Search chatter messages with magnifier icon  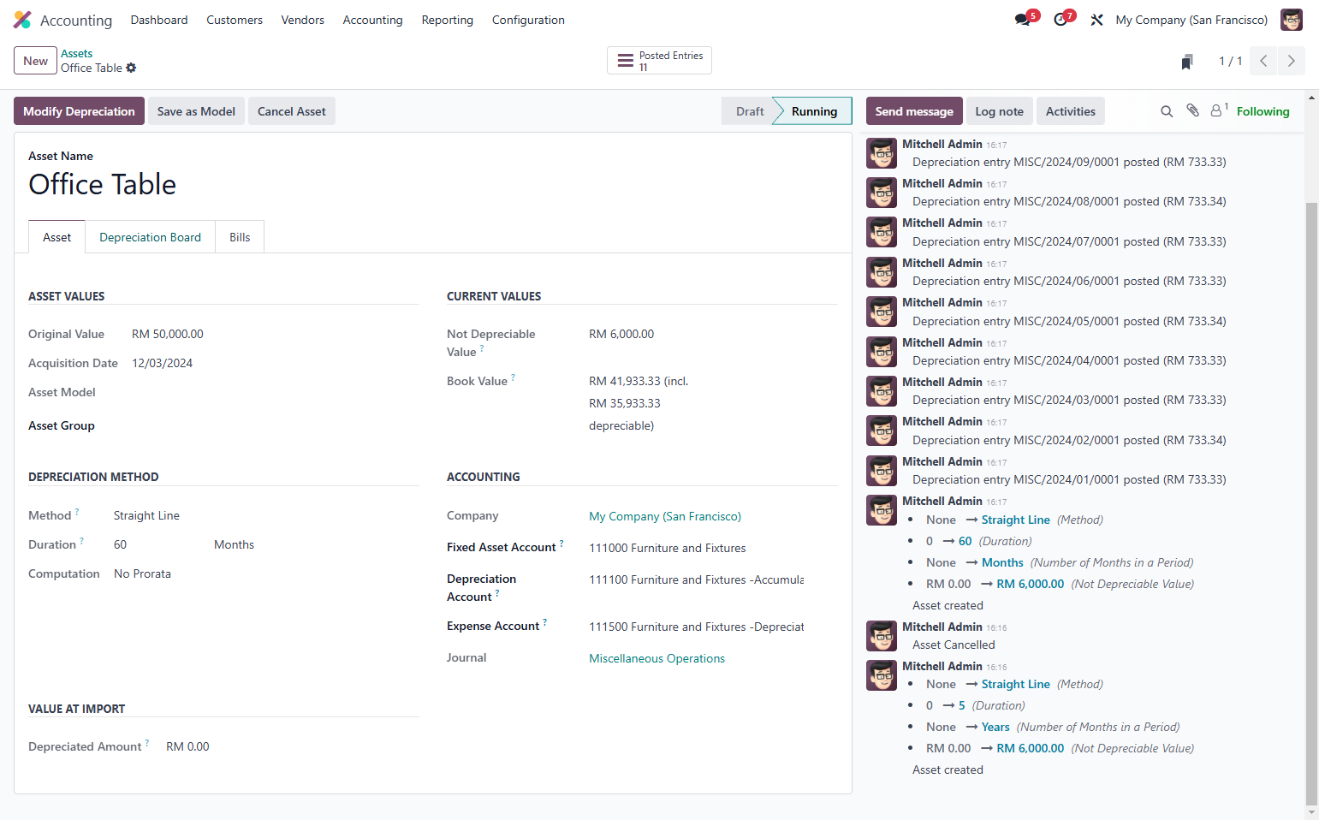[1167, 111]
